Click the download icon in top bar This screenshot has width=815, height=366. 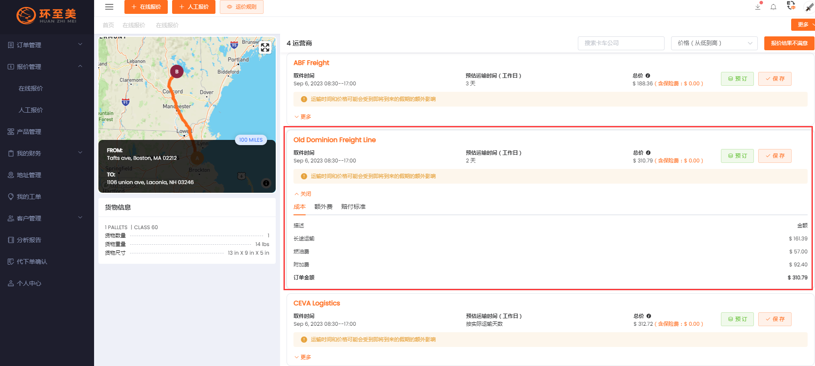tap(758, 7)
